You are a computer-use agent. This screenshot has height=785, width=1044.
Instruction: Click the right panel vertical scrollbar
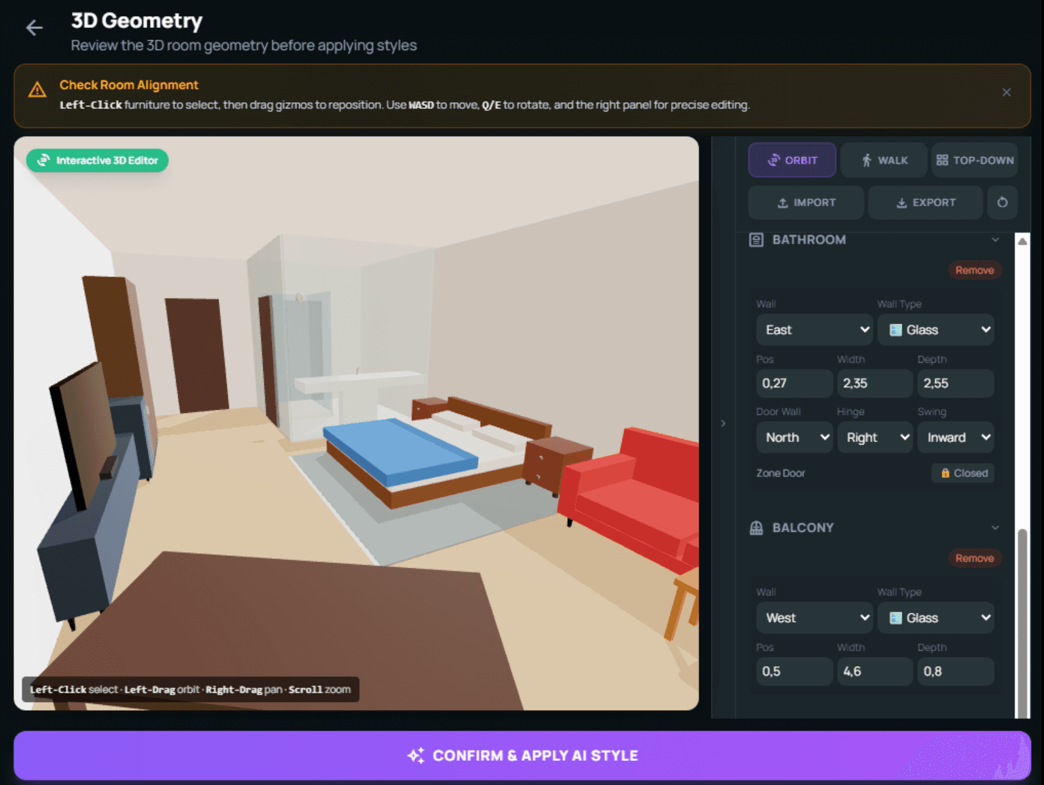coord(1022,619)
